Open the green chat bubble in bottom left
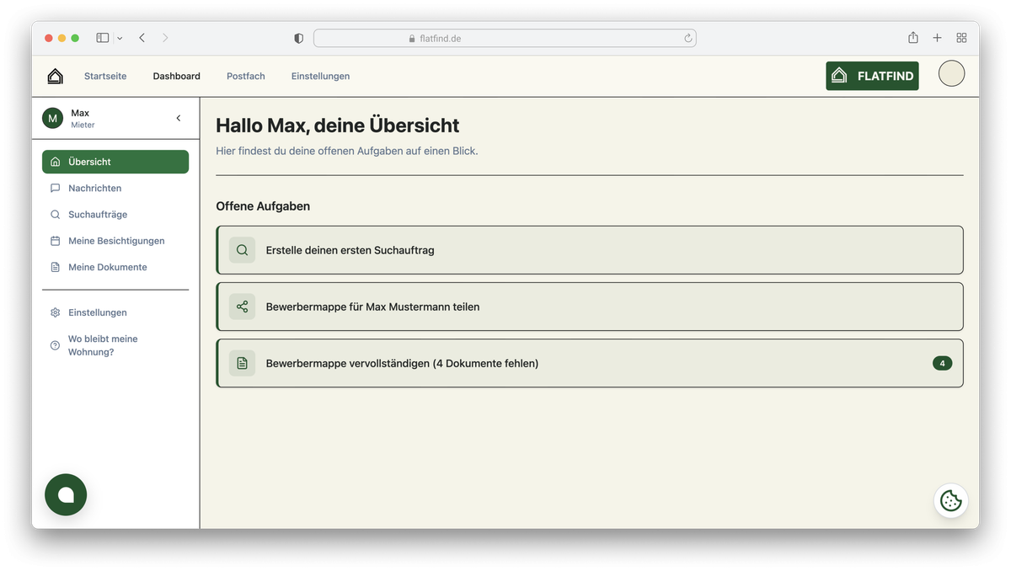 (x=66, y=494)
